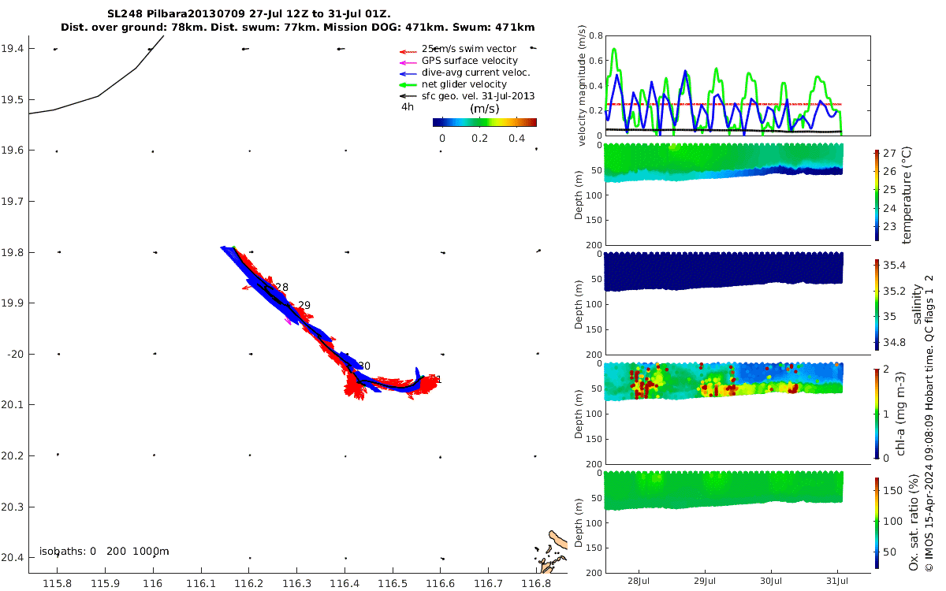This screenshot has height=591, width=946.
Task: Click the 'velocity magnitude (m/s)' axis label
Action: click(x=582, y=85)
